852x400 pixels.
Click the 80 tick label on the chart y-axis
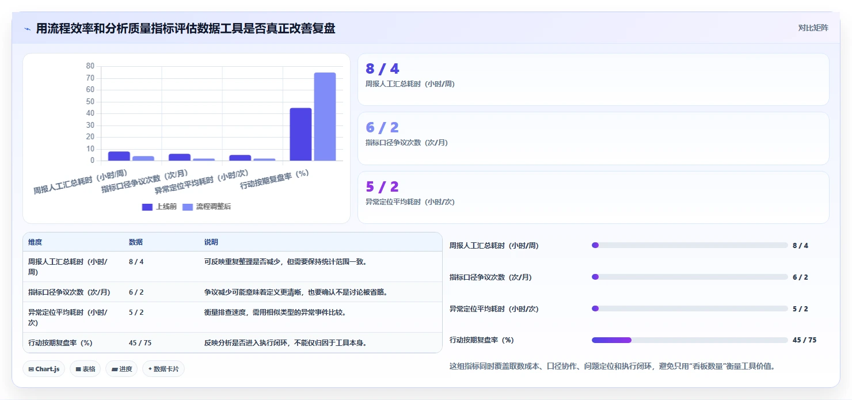click(x=90, y=66)
